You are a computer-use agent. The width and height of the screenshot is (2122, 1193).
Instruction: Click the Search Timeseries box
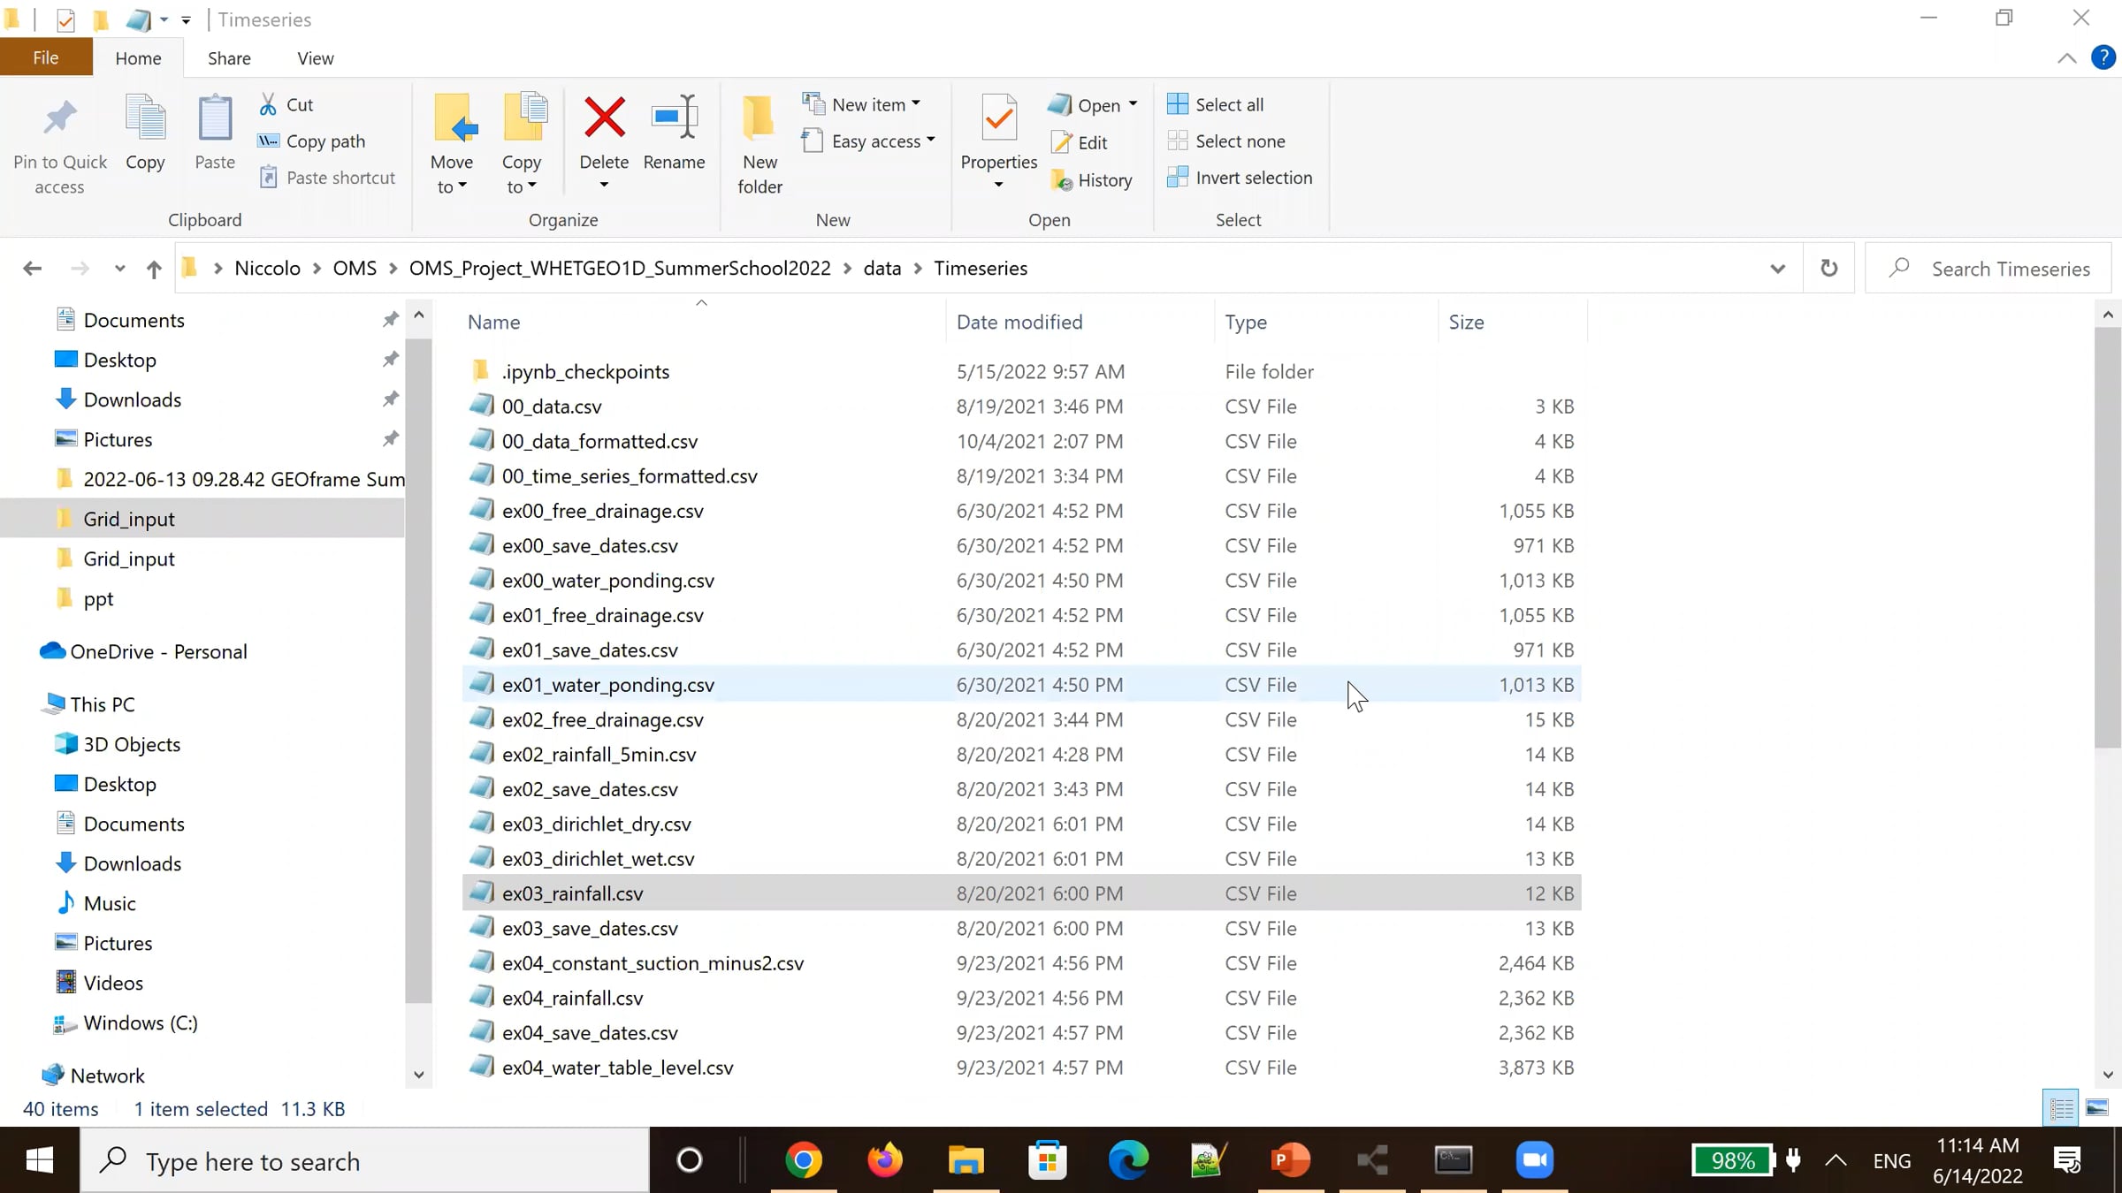[1988, 269]
